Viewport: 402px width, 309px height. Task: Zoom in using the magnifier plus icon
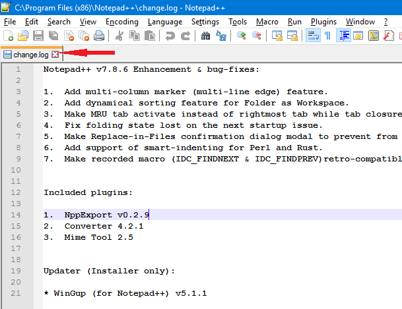pos(241,36)
